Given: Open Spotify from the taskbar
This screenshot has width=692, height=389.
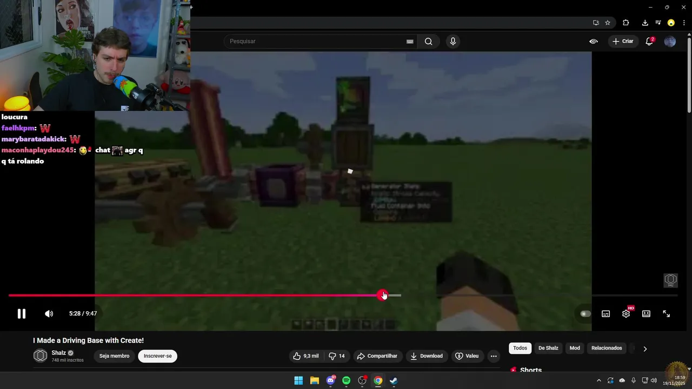Looking at the screenshot, I should 347,380.
